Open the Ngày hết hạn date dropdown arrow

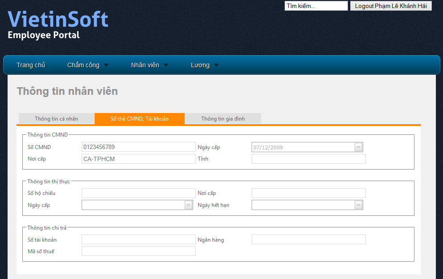tap(358, 205)
